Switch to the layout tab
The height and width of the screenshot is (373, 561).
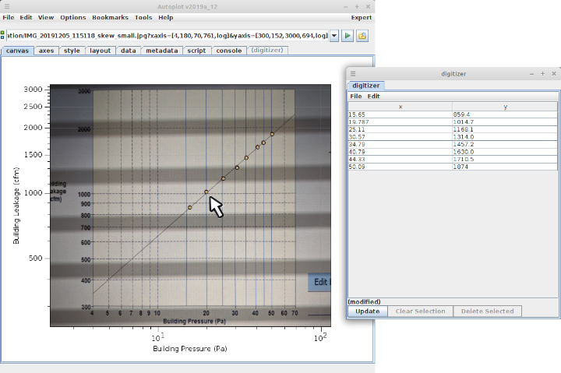(101, 51)
